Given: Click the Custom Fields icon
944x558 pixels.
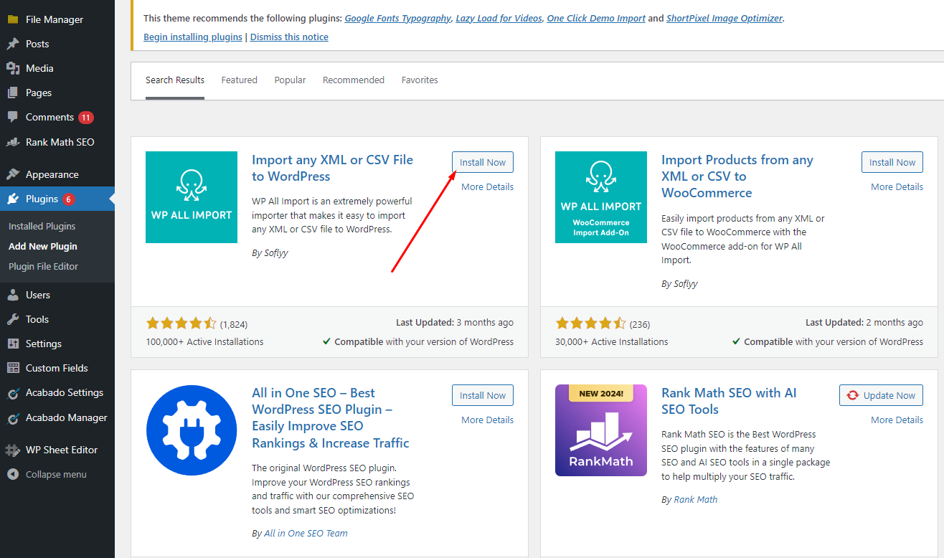Looking at the screenshot, I should [x=13, y=368].
